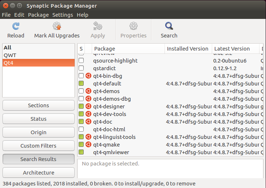Select the qsource-highlight package name
This screenshot has height=188, width=266.
coord(115,60)
